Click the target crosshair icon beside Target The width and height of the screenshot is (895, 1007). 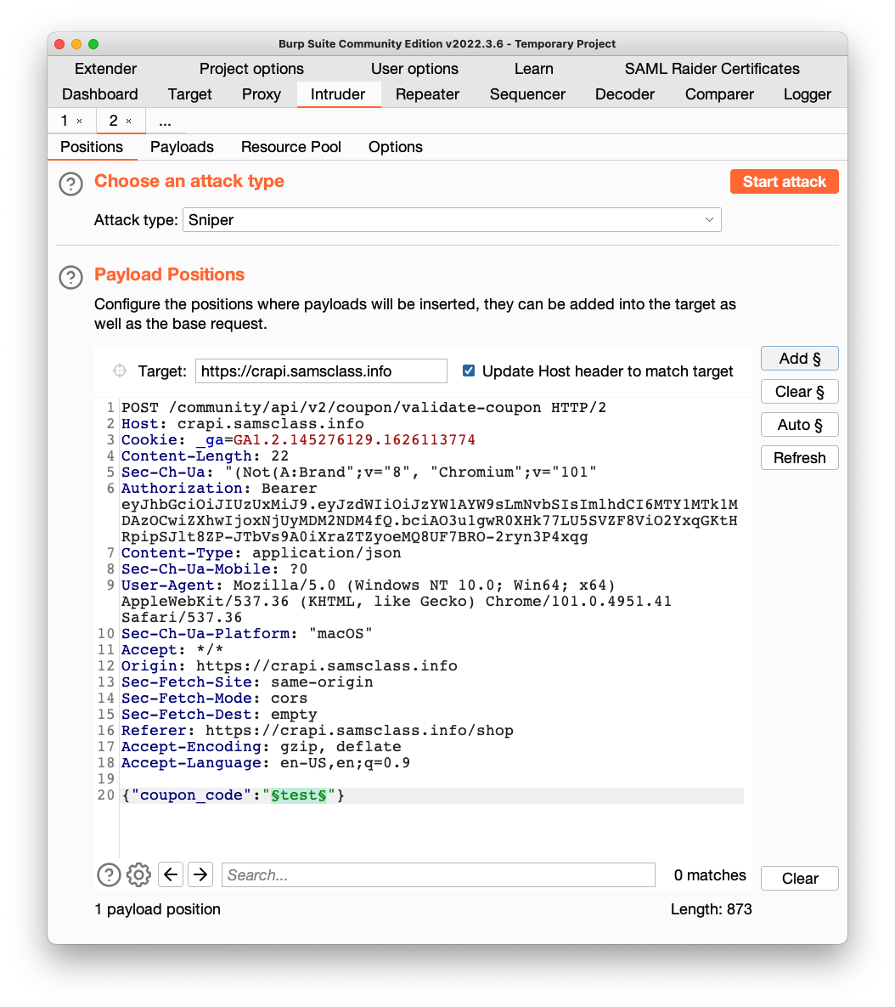120,371
